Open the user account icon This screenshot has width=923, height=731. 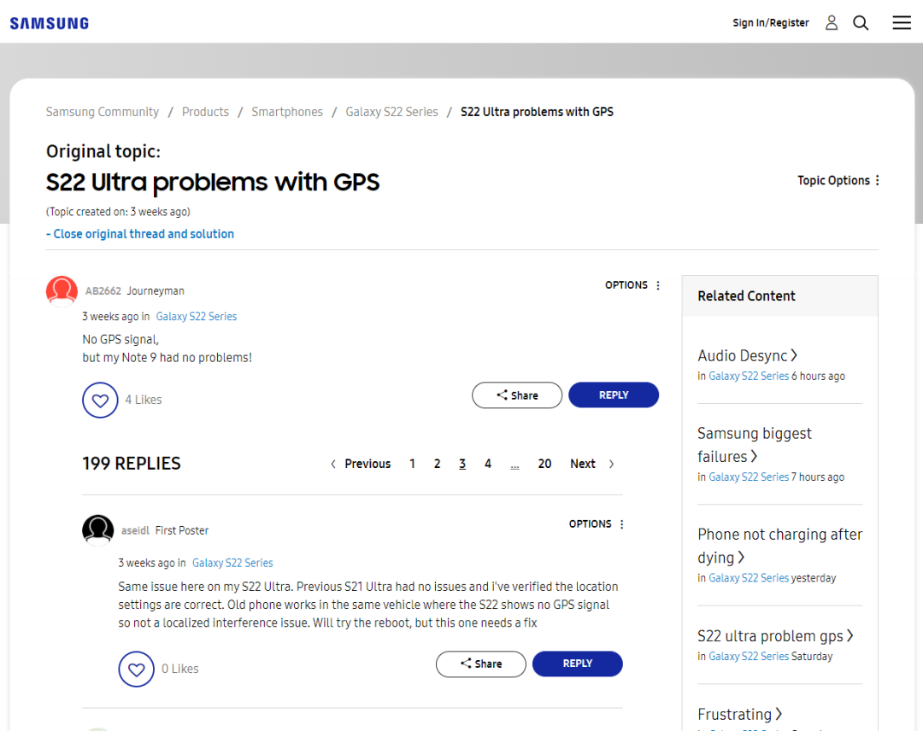(832, 23)
